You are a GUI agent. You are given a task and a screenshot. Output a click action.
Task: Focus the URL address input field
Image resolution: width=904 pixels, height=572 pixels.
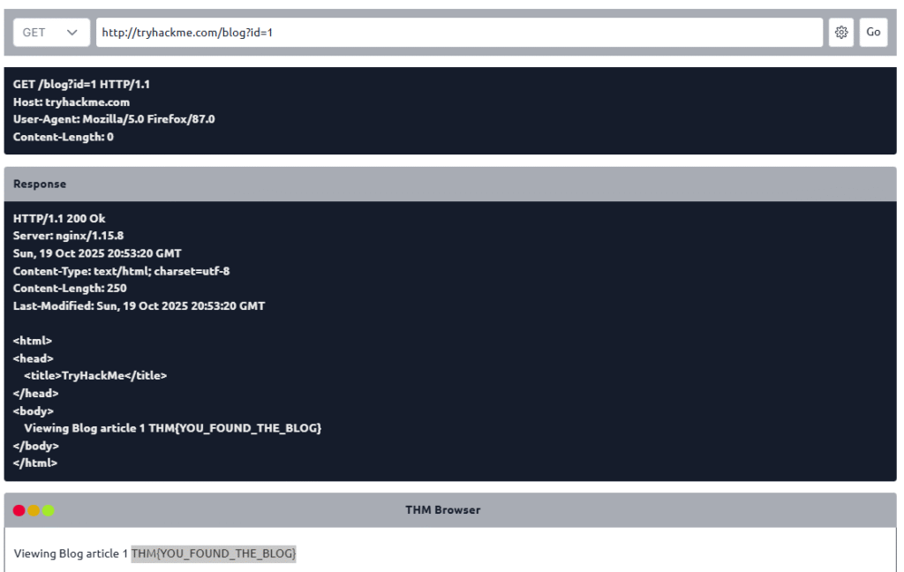coord(459,32)
